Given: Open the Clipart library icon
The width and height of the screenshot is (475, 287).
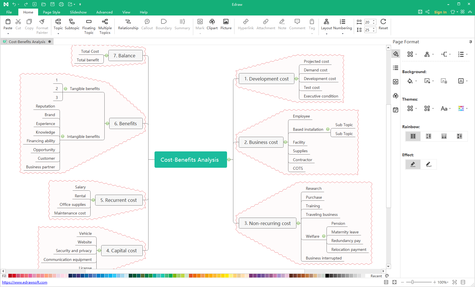Looking at the screenshot, I should point(212,22).
